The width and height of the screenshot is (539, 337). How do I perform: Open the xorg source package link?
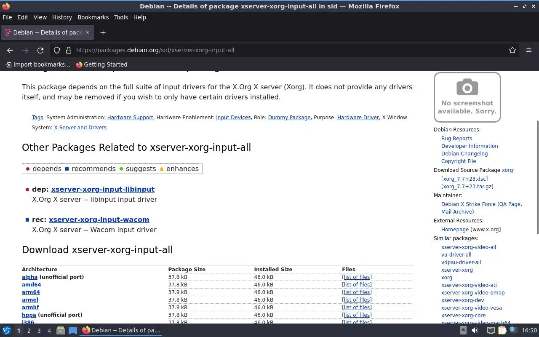coord(507,170)
